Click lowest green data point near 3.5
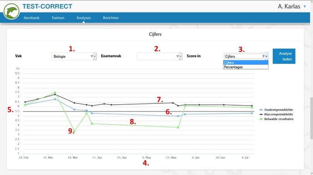The width and height of the screenshot is (313, 175). click(74, 131)
